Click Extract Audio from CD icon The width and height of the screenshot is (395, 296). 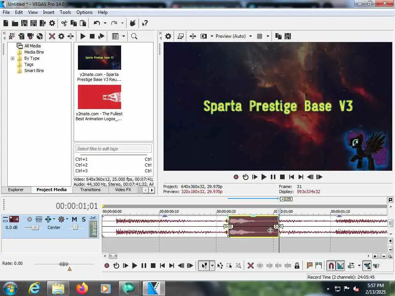40,36
